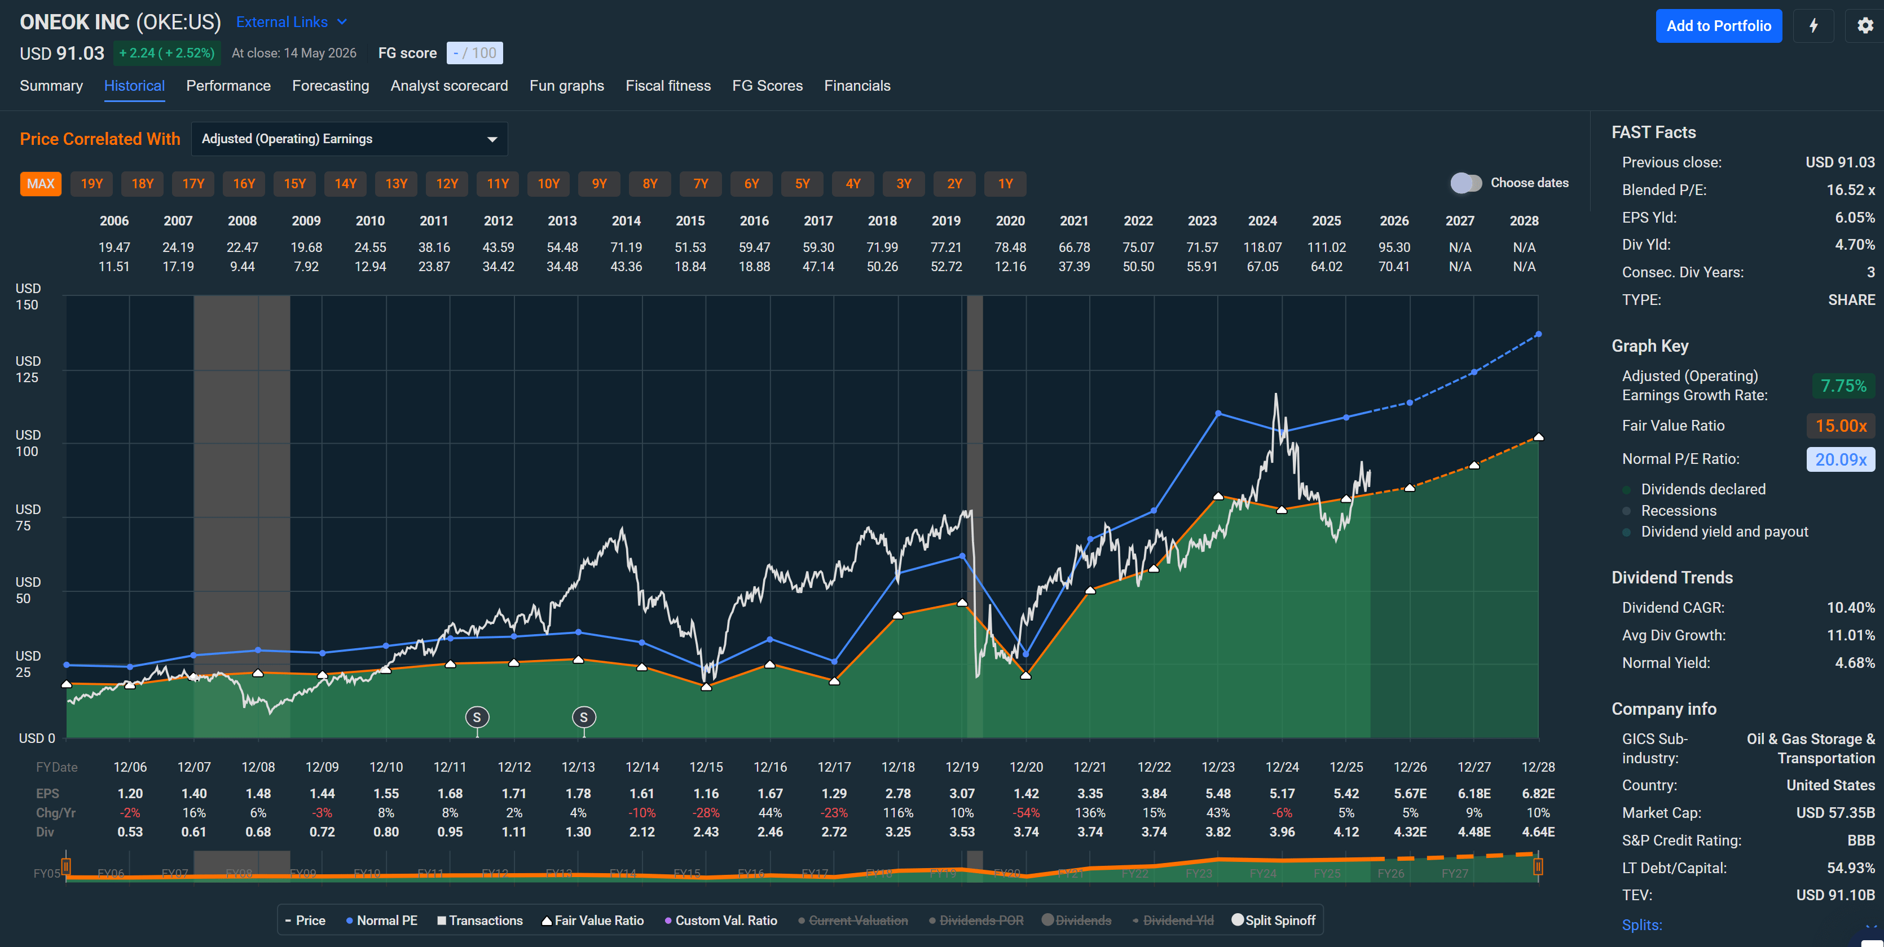Click the Chg/Yr value 136%

[1090, 812]
